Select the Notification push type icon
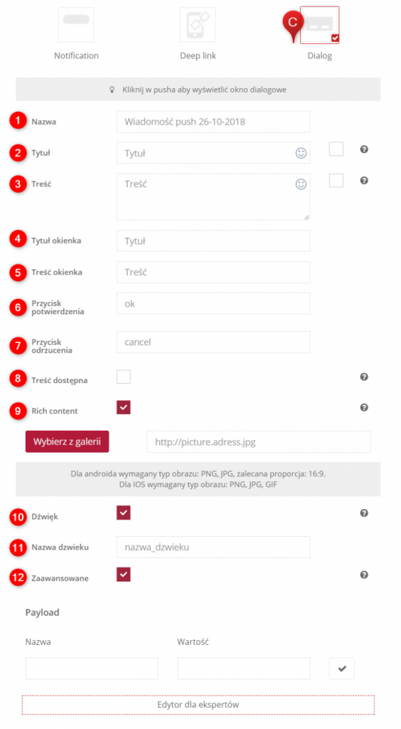Viewport: 401px width, 729px height. 76,25
